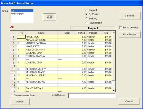The image size is (143, 109).
Task: Click Heeler position for ADAMS, CAROLINE
Action: 93,40
